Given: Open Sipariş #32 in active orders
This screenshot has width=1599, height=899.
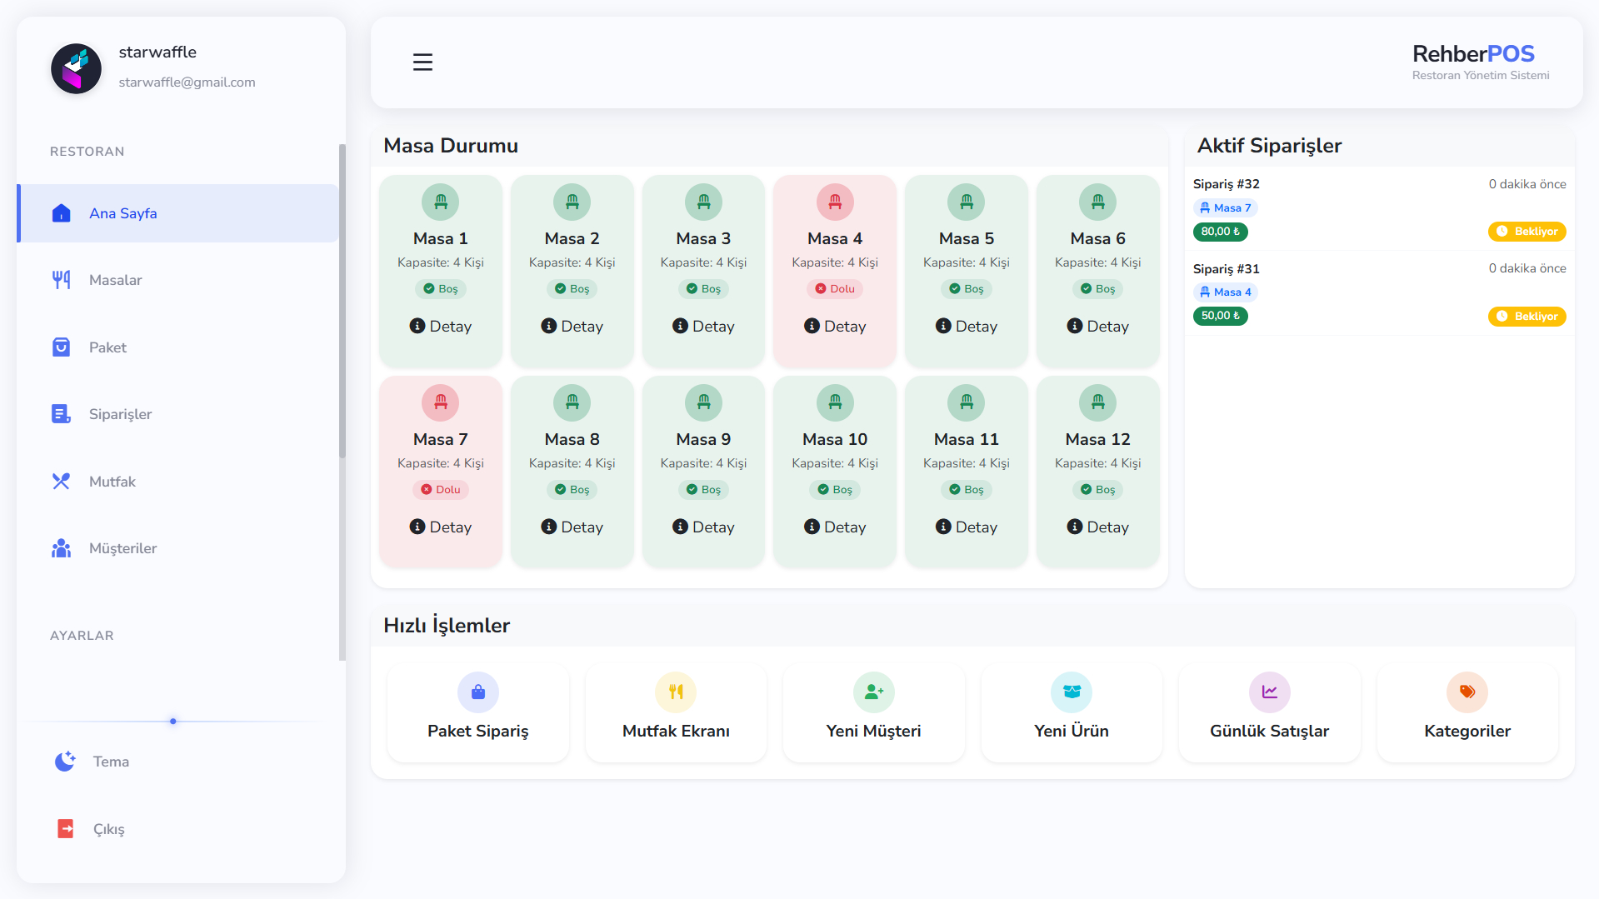Looking at the screenshot, I should coord(1226,184).
